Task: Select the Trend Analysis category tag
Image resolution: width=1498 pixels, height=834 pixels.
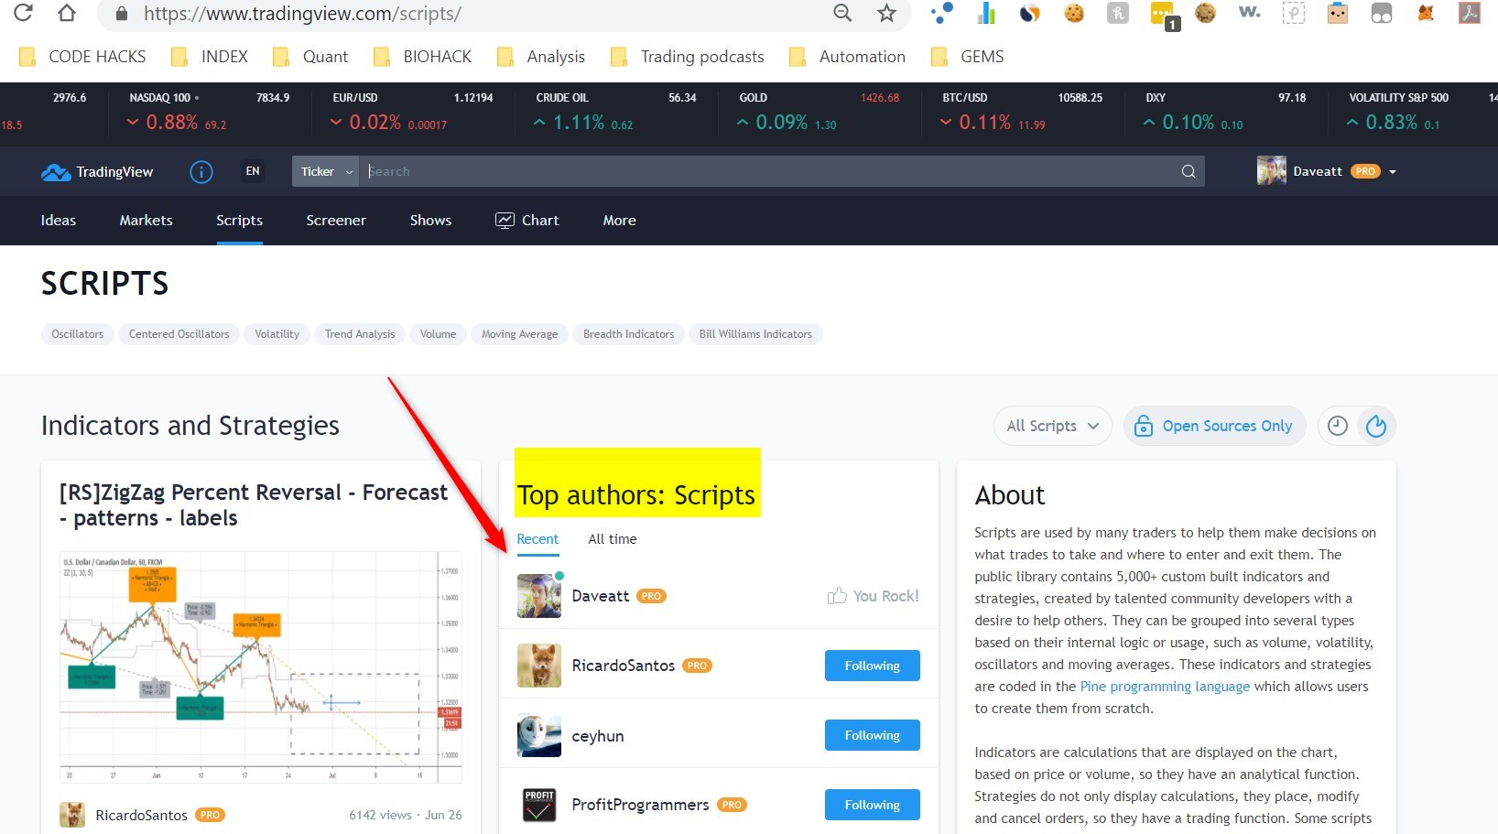Action: tap(360, 334)
